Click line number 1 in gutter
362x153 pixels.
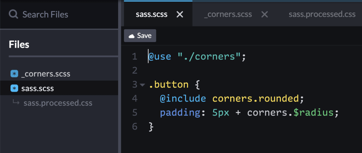[x=134, y=57]
